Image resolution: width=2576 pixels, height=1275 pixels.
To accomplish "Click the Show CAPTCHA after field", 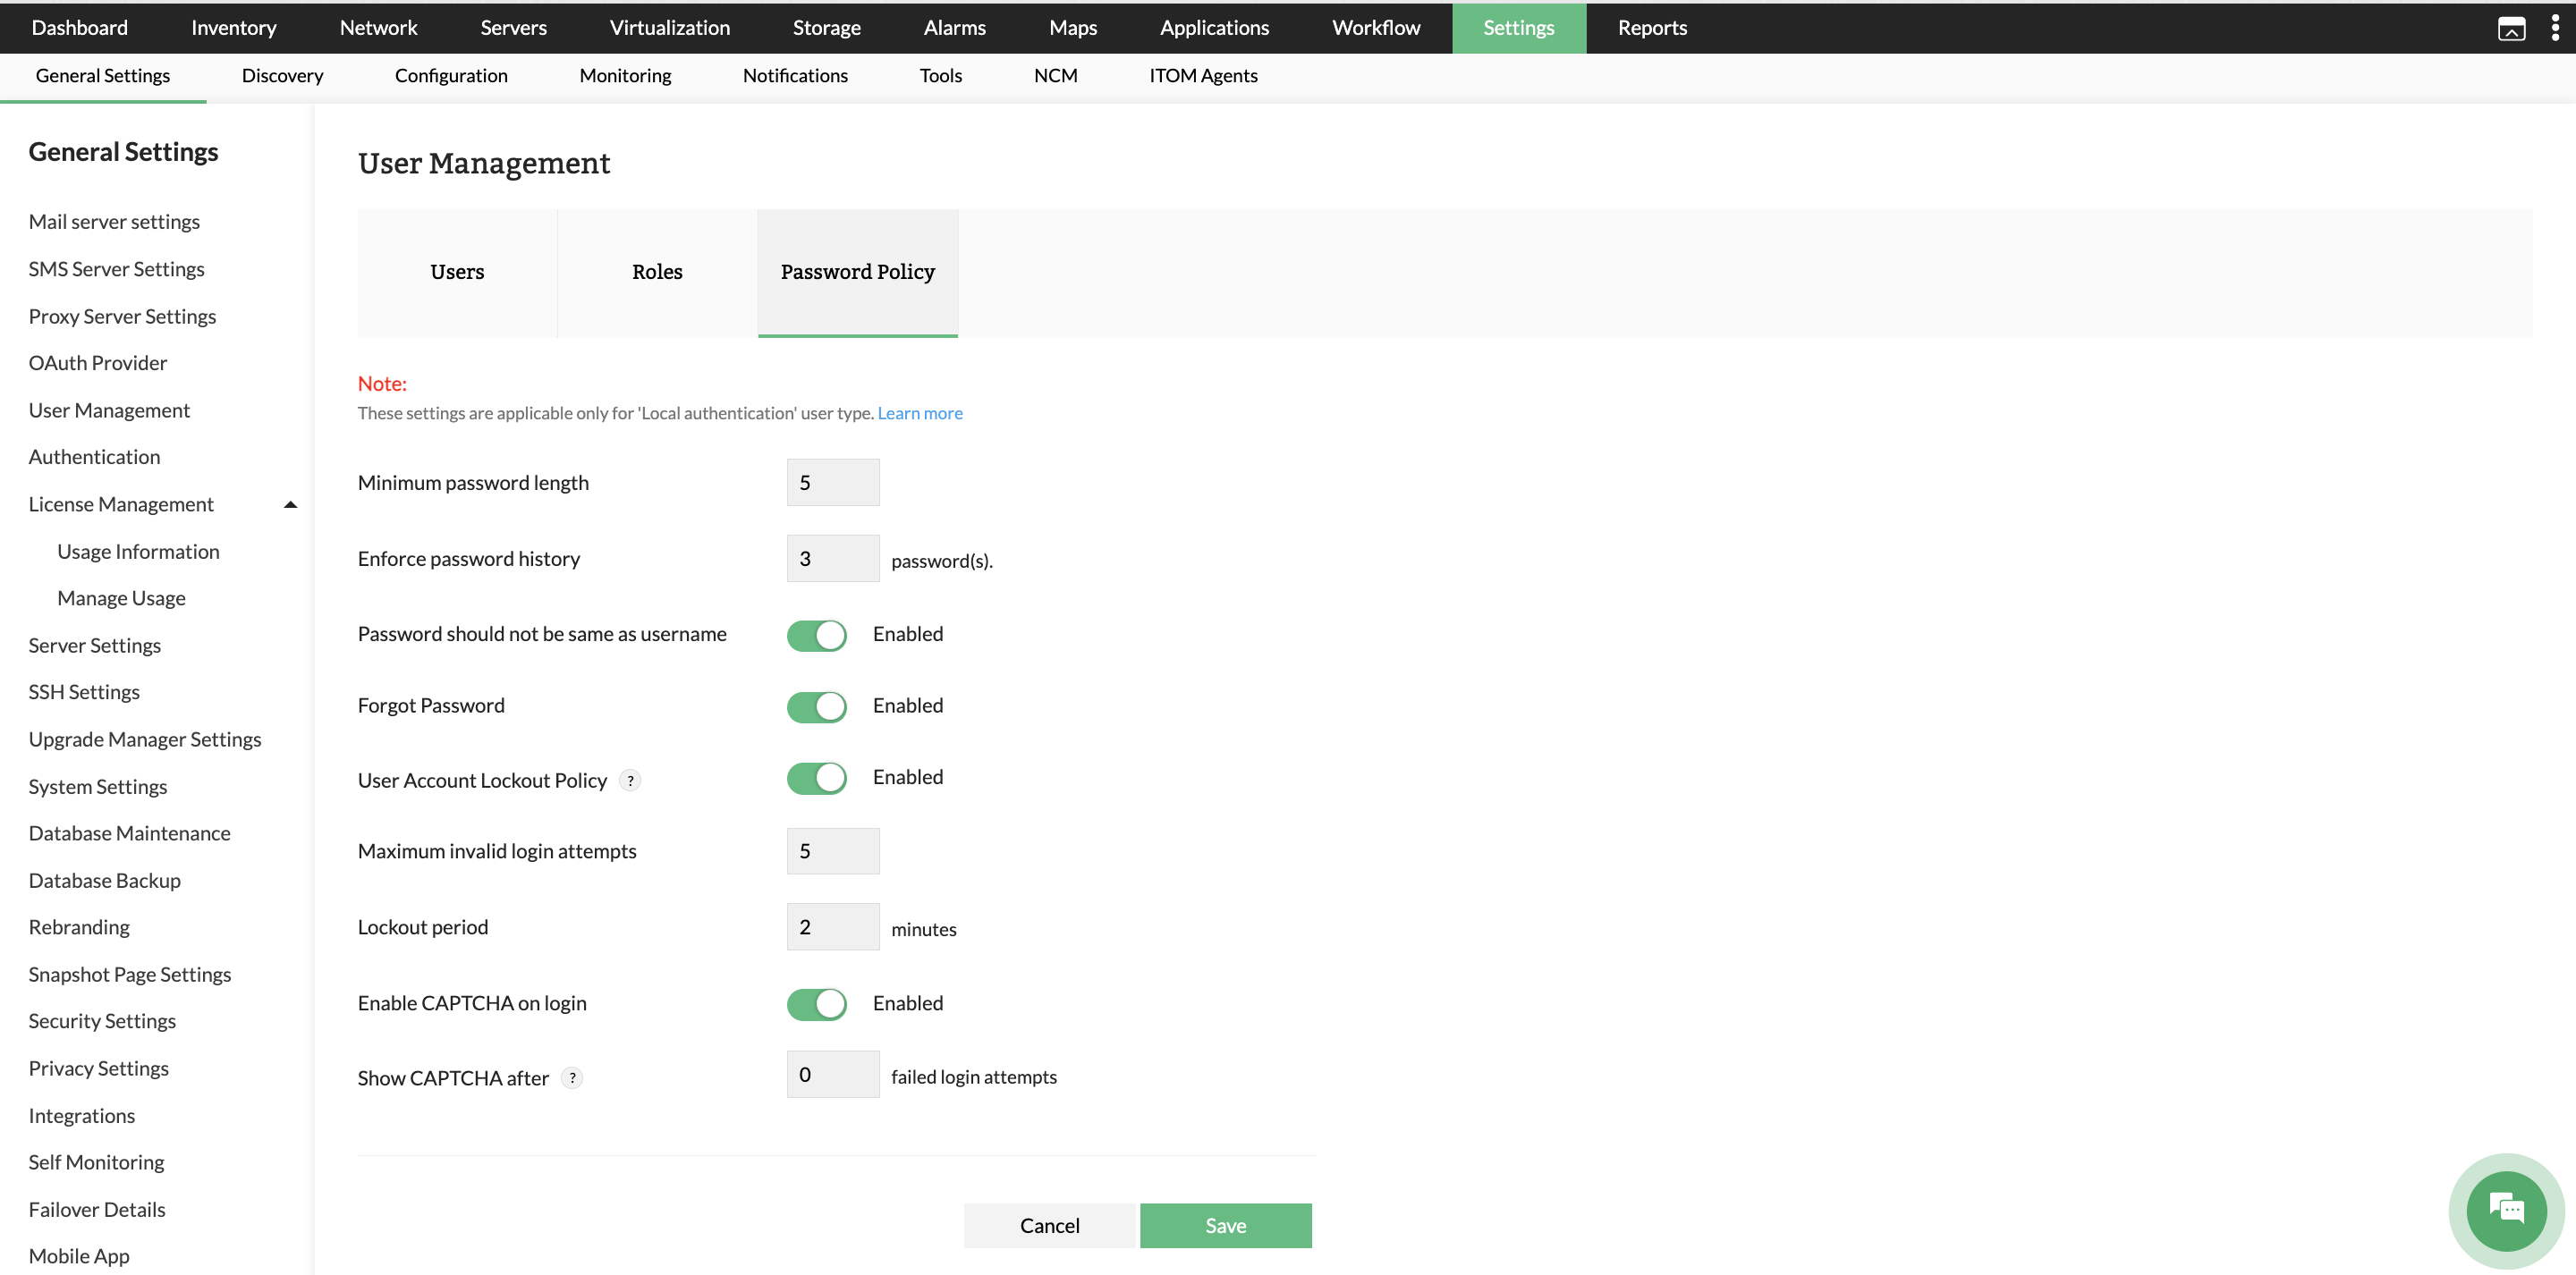I will pos(832,1075).
